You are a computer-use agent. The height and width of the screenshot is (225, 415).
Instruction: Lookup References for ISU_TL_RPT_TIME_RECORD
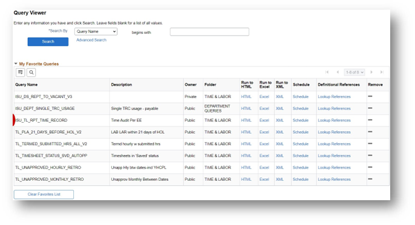pos(334,120)
